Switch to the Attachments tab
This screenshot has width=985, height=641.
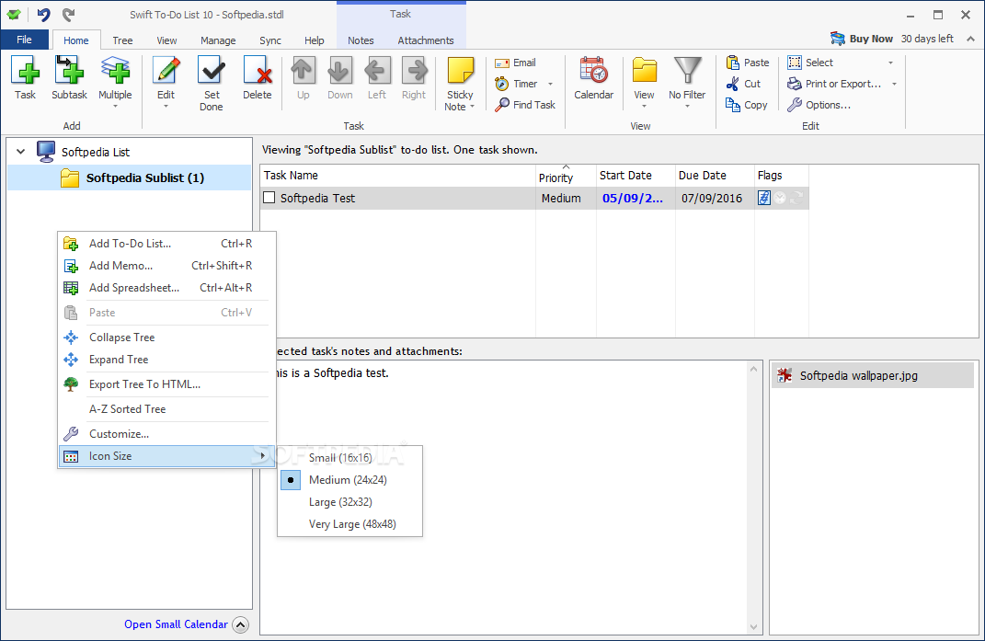(425, 40)
